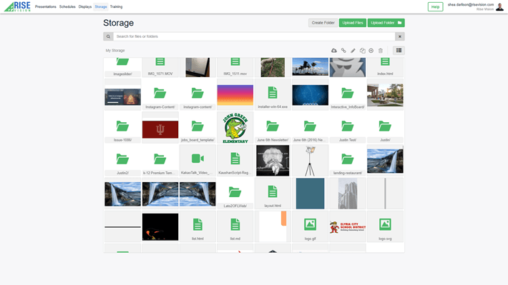Open the user profile avatar

499,7
